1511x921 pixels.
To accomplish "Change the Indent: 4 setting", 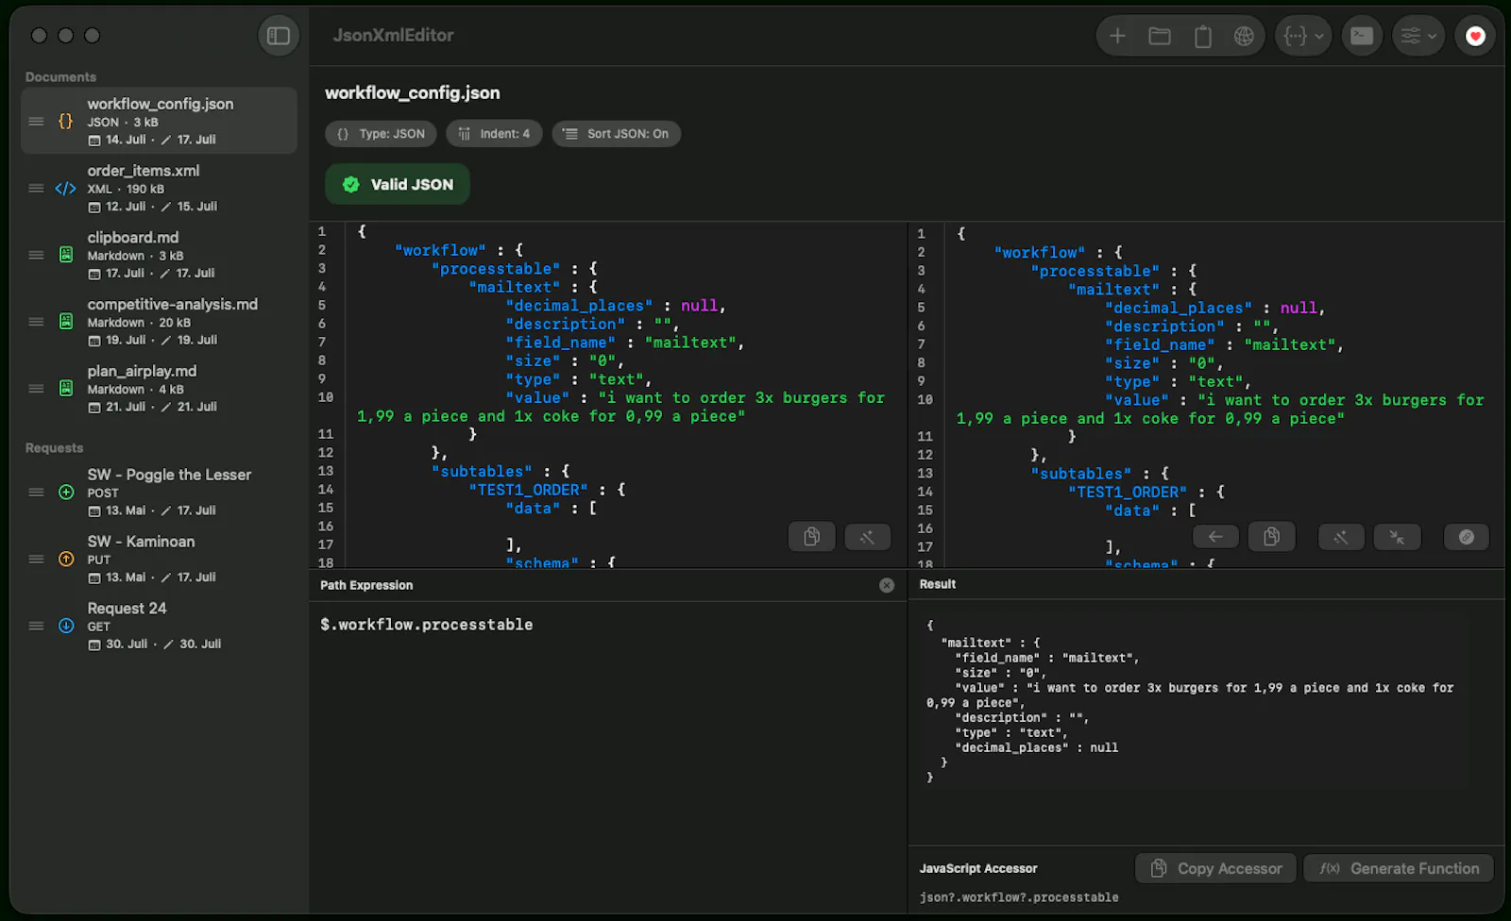I will tap(494, 134).
